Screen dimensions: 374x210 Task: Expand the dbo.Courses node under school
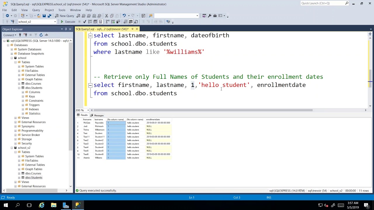[x=19, y=84]
